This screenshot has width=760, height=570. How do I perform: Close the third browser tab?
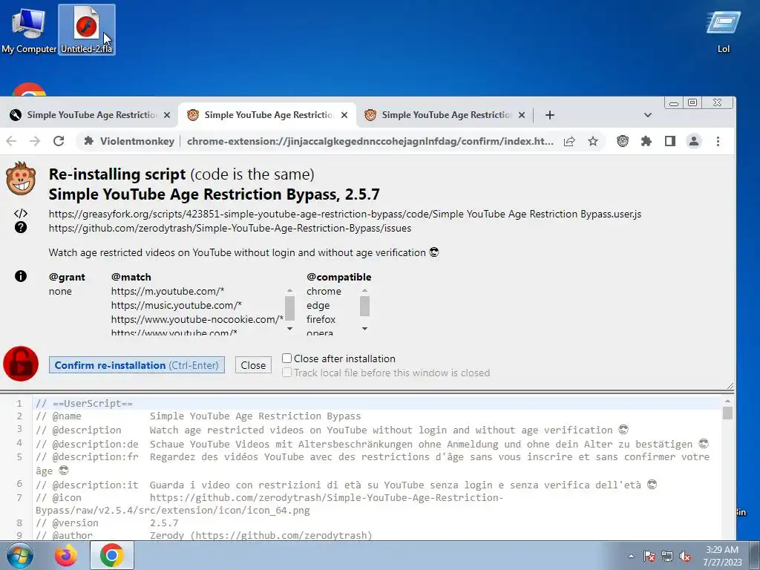coord(522,115)
